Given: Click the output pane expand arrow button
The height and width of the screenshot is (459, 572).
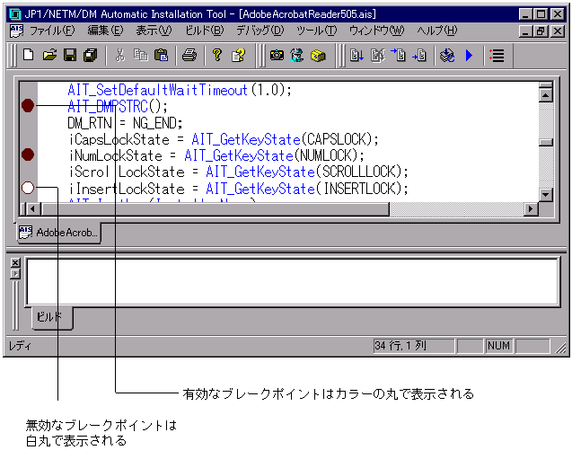Looking at the screenshot, I should click(x=15, y=274).
